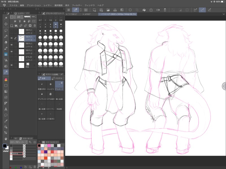
Task: Choose the デッサン pencil sub tool
Action: coord(42,96)
